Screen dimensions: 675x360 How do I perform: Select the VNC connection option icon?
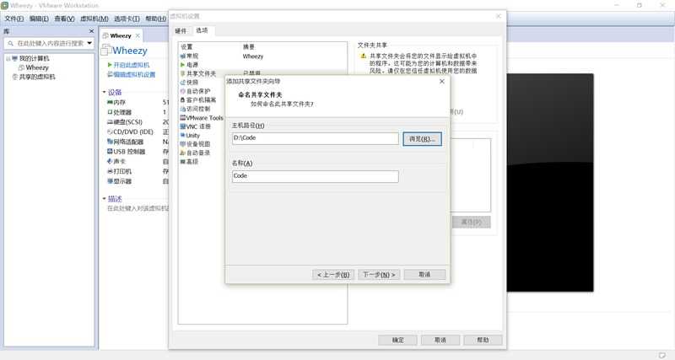coord(182,126)
